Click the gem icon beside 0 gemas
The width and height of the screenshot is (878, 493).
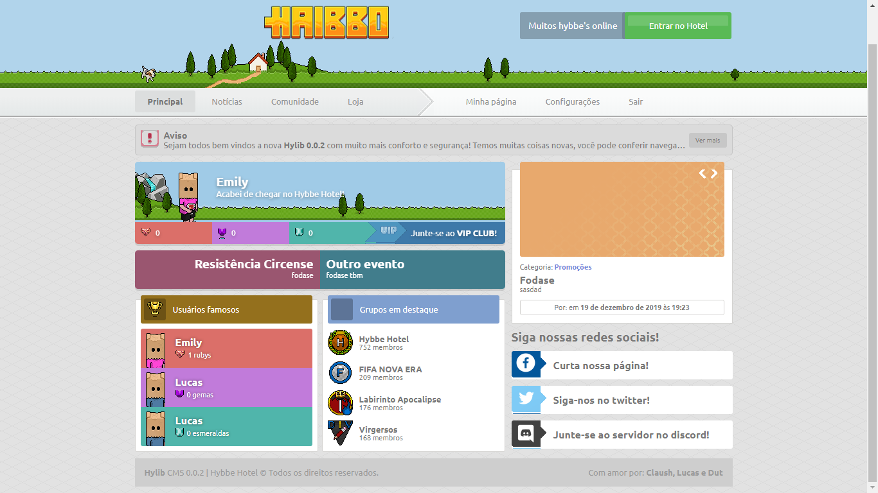[x=180, y=394]
